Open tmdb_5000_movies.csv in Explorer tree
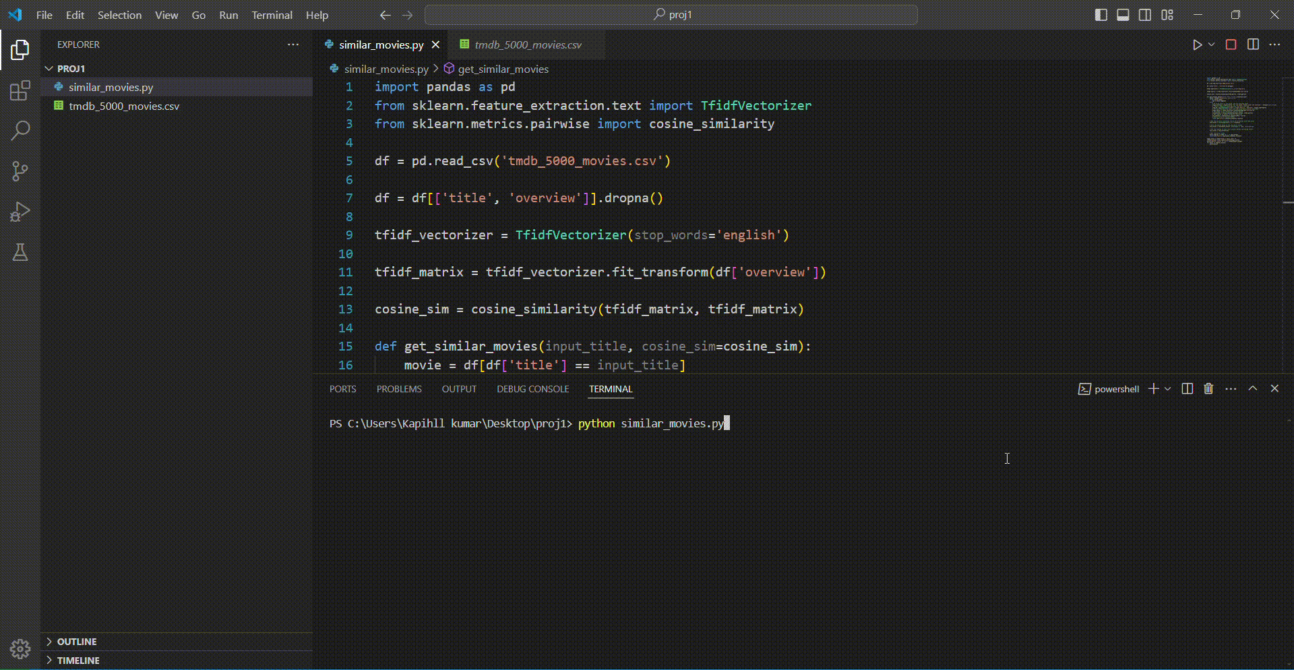The height and width of the screenshot is (670, 1294). point(177,106)
